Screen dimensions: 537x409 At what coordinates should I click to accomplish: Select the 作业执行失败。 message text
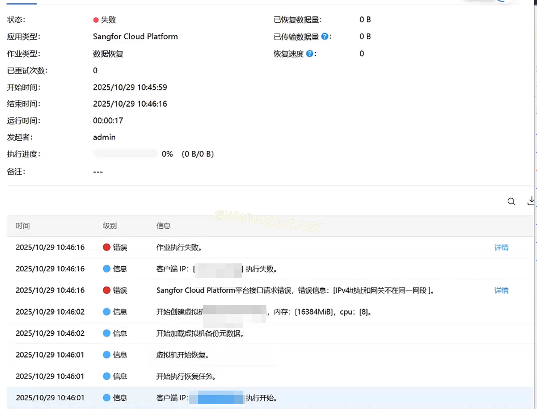point(180,247)
